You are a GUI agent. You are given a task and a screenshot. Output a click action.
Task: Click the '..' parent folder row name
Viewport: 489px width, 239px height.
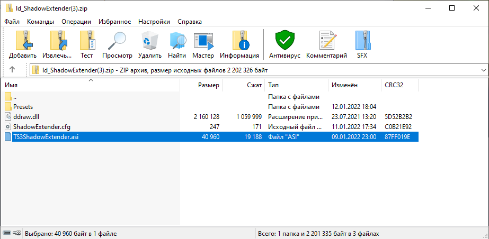point(15,97)
